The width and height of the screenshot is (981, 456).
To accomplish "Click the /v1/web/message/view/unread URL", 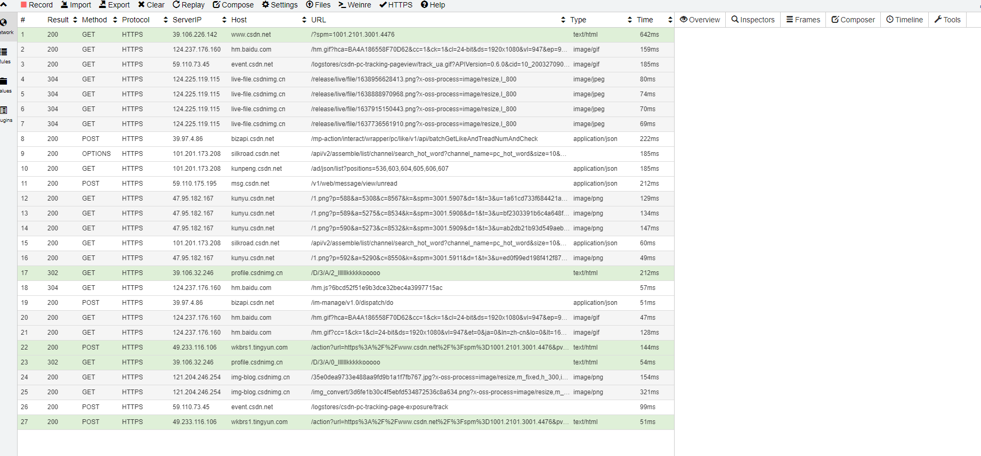I will tap(354, 184).
